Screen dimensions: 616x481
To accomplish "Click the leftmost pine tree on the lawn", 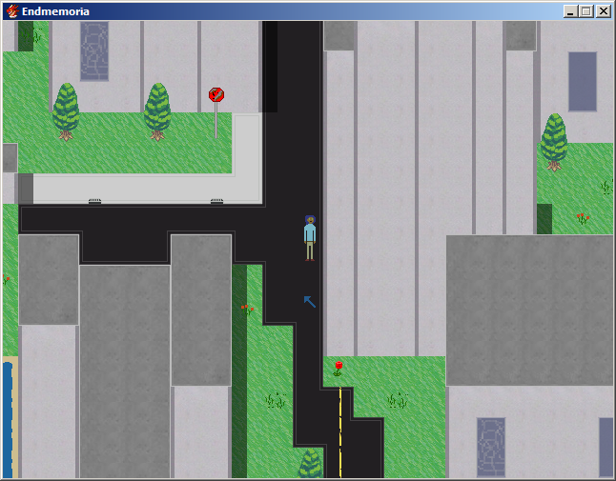I will 66,110.
